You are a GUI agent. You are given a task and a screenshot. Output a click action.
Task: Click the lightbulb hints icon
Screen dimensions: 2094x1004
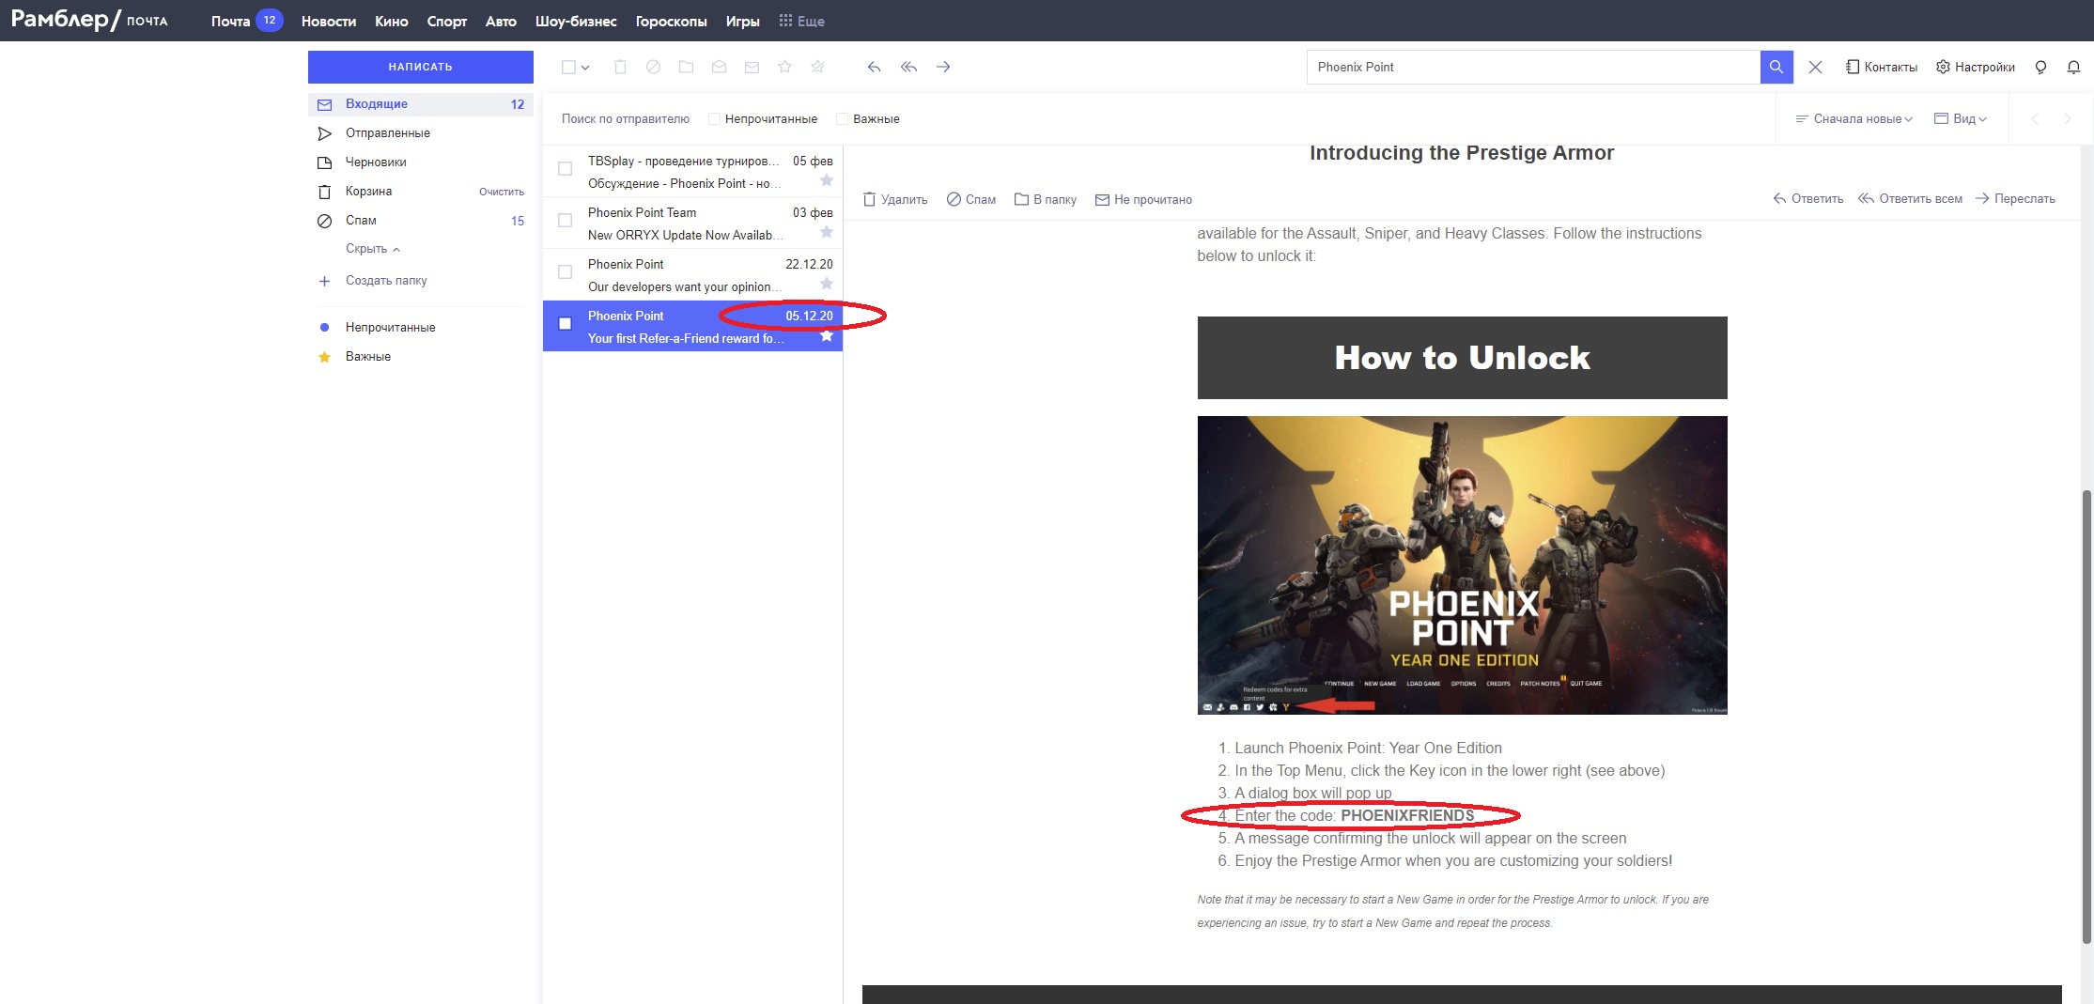click(x=2040, y=67)
